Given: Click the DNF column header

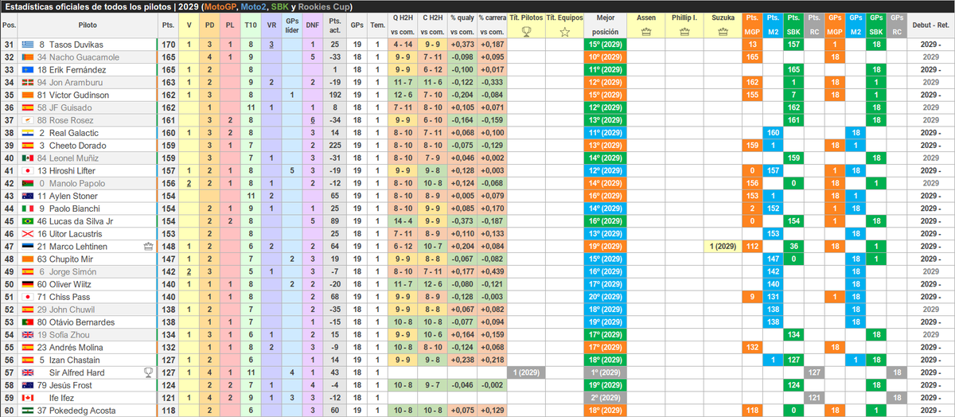Looking at the screenshot, I should pyautogui.click(x=314, y=25).
